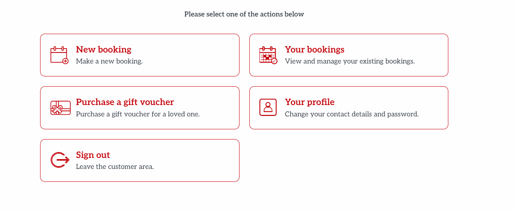Click the calendar-check Your bookings icon
This screenshot has width=514, height=212.
coord(268,55)
